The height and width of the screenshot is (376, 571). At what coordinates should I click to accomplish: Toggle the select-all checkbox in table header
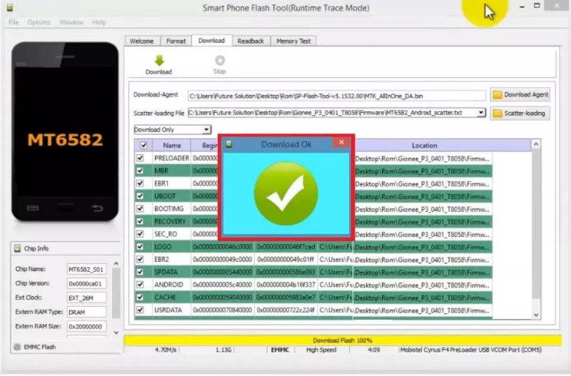(x=143, y=146)
